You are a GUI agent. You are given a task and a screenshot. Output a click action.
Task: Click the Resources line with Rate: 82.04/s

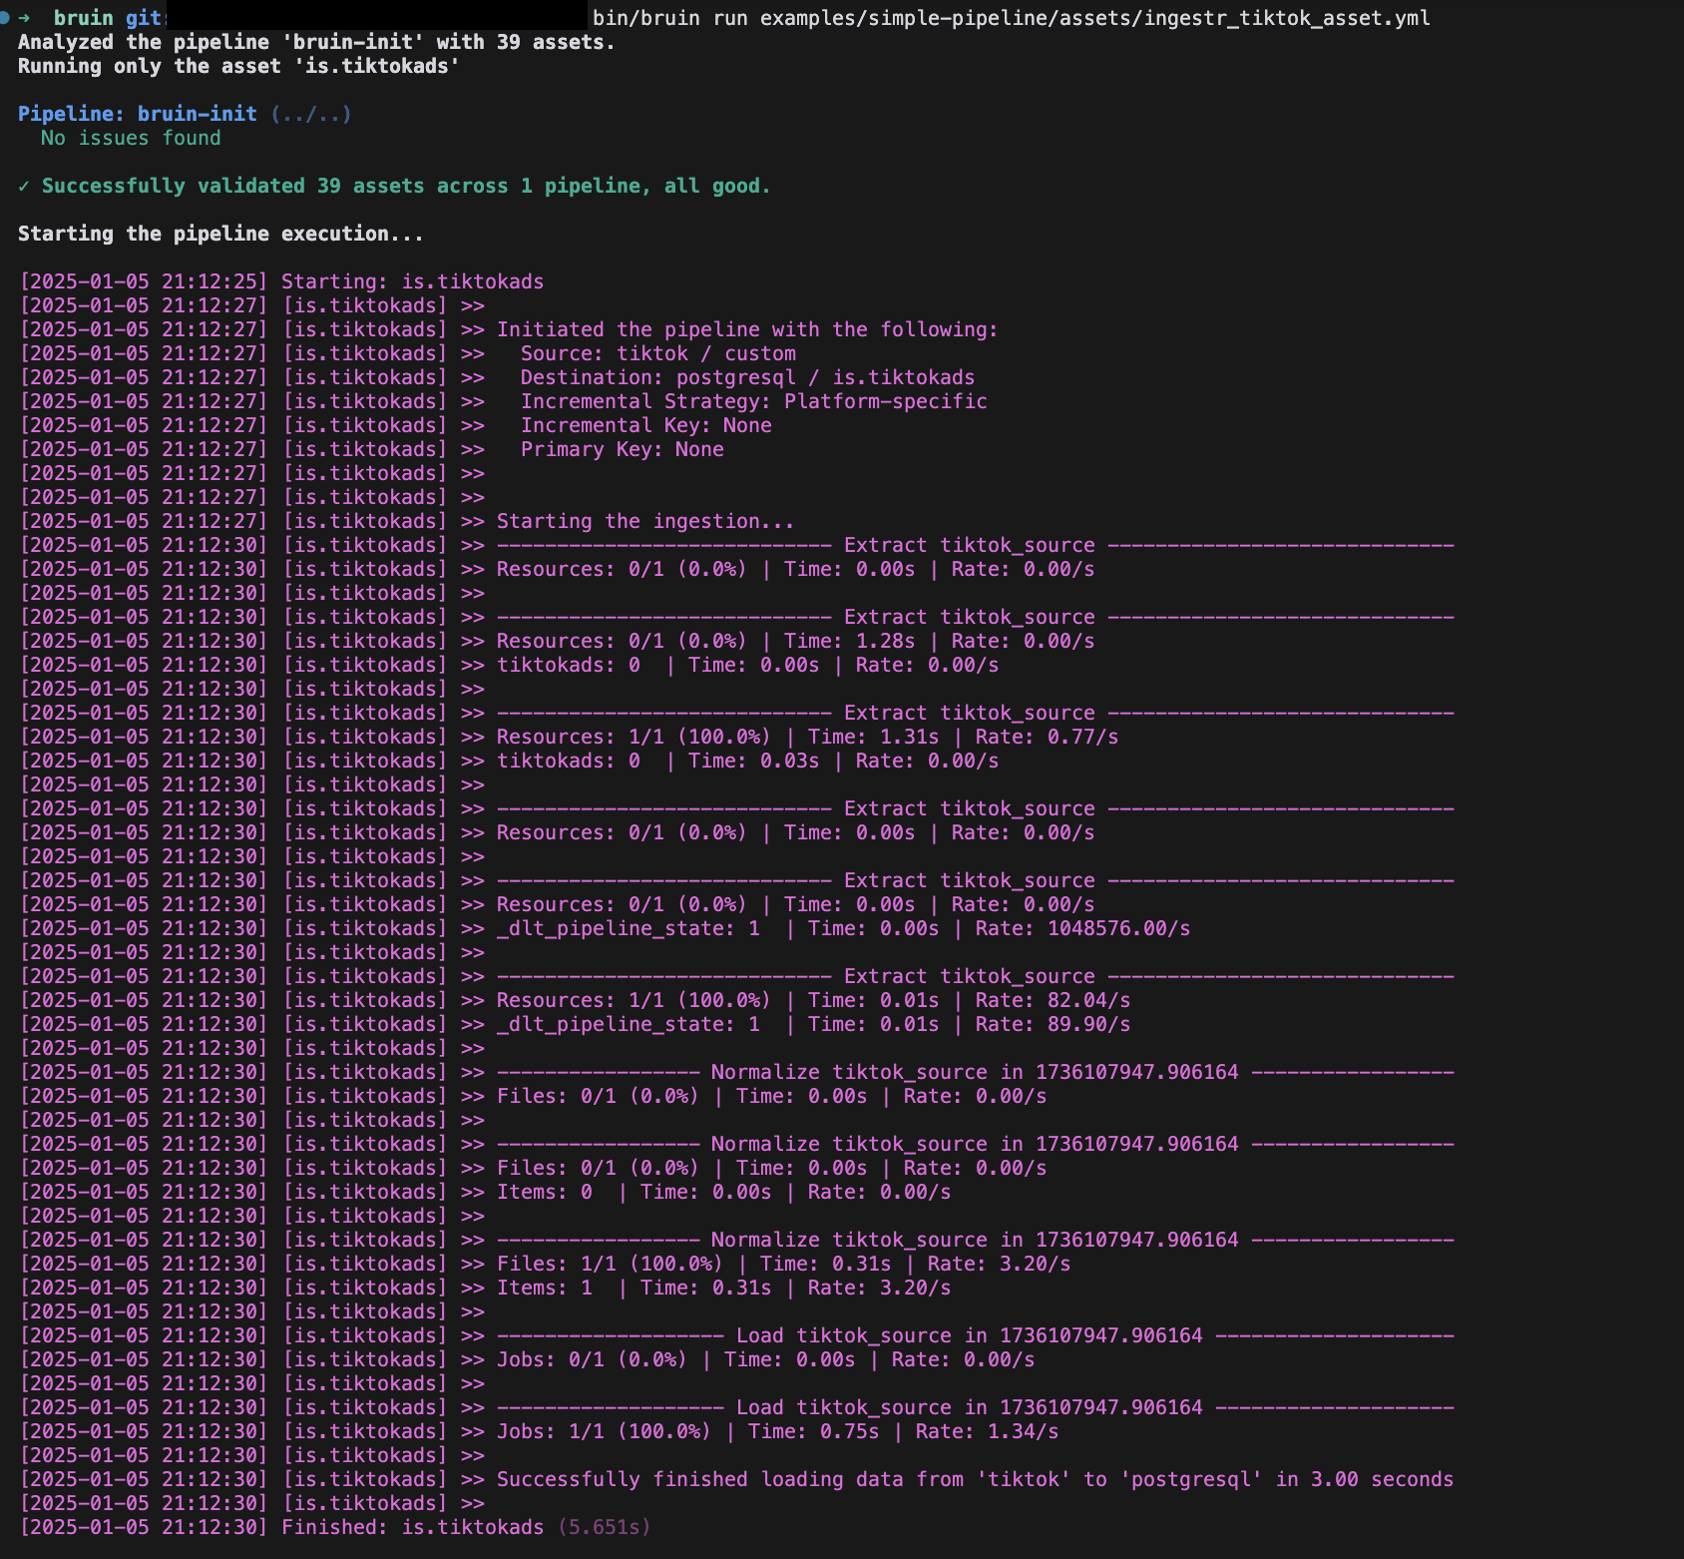pos(813,1000)
